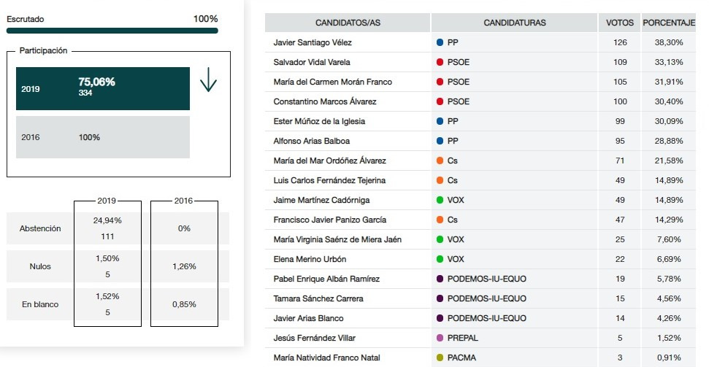Click candidate Elena Merino Urbón

click(x=310, y=260)
